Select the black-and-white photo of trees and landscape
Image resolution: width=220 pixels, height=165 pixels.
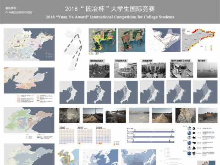pyautogui.click(x=99, y=70)
